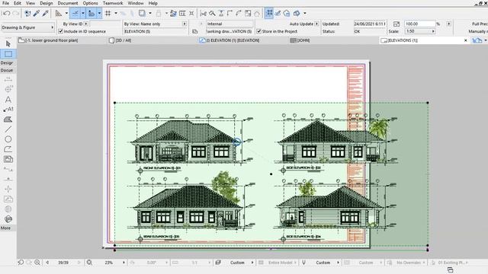Open the Auto Update dropdown arrow
The height and width of the screenshot is (274, 488).
tap(317, 24)
